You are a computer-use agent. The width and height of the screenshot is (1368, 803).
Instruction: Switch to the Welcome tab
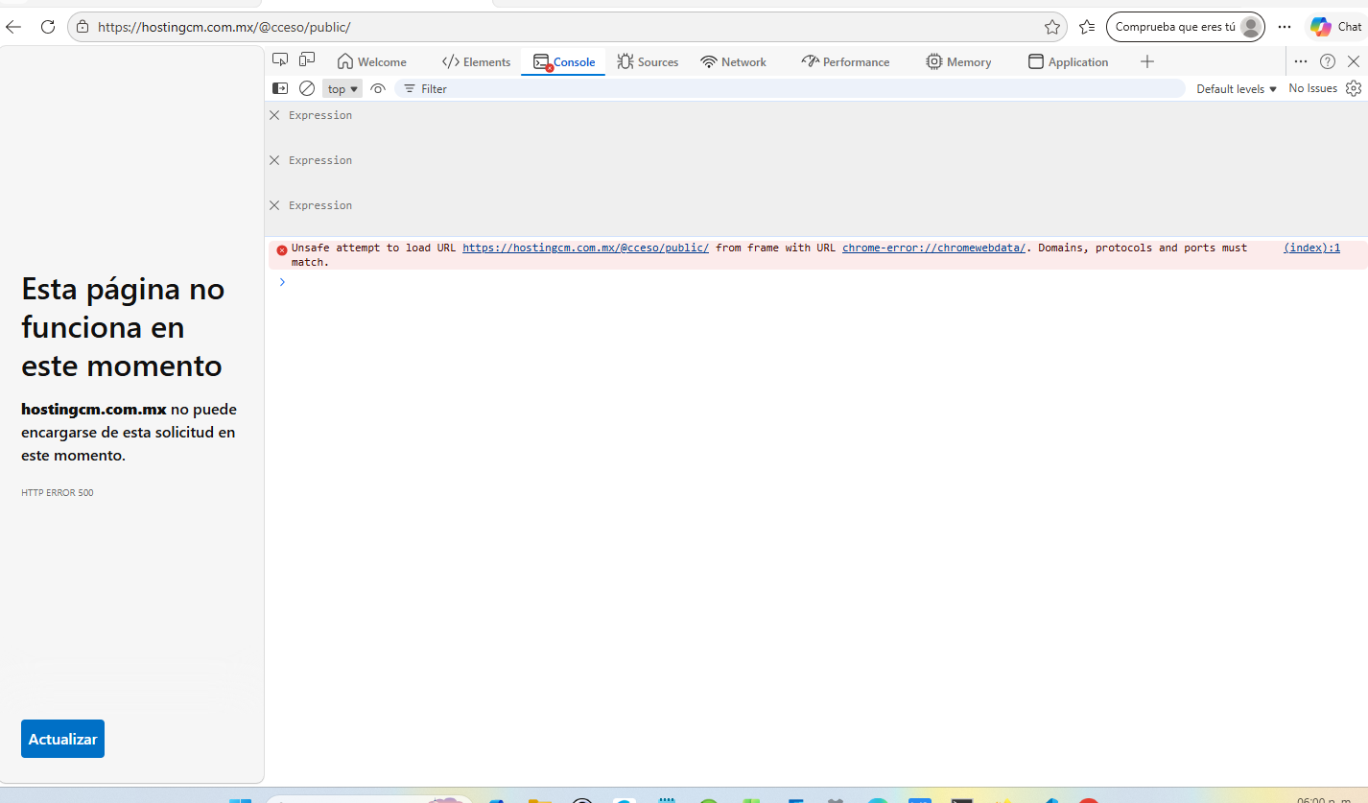pyautogui.click(x=372, y=61)
